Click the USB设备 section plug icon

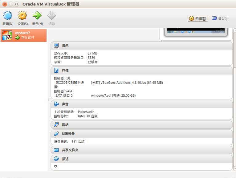coord(56,134)
